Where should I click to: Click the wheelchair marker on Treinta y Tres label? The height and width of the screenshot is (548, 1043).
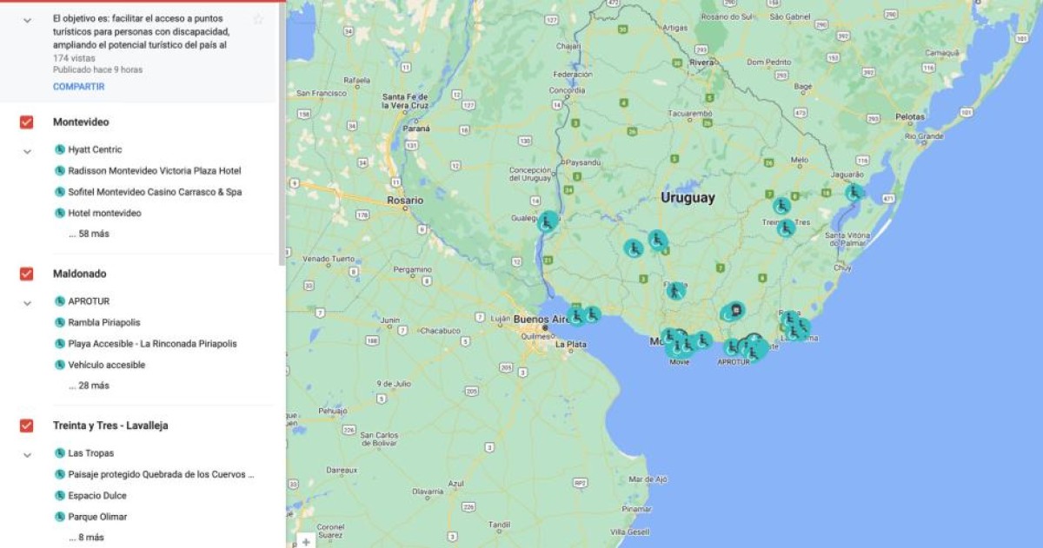click(x=786, y=228)
